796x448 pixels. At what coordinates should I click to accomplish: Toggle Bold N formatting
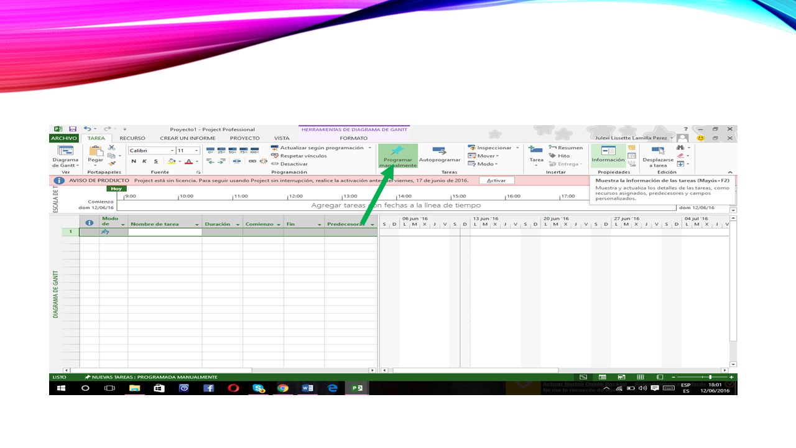click(134, 161)
